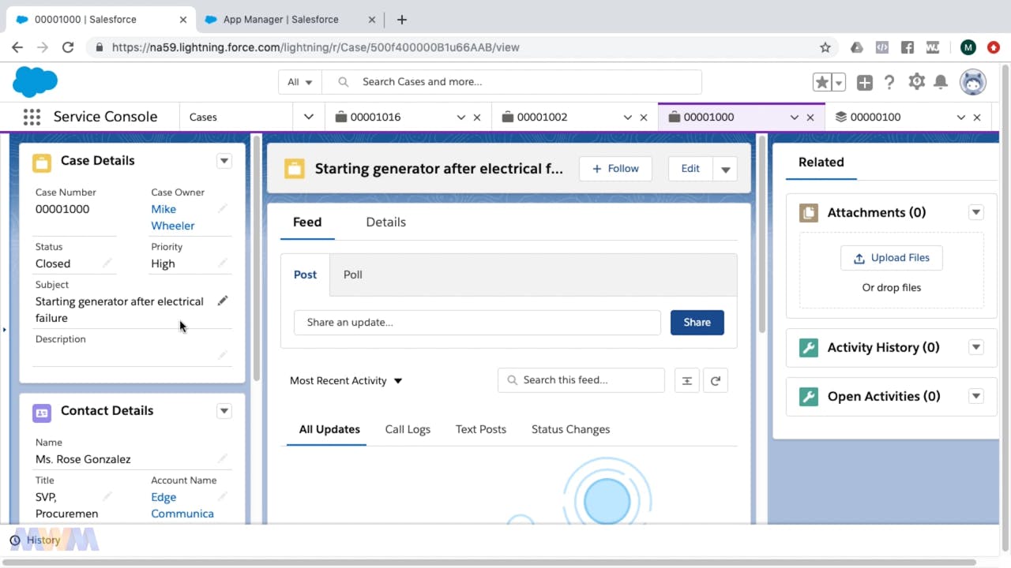Click the Activity History wrench icon
The image size is (1011, 568).
(808, 347)
